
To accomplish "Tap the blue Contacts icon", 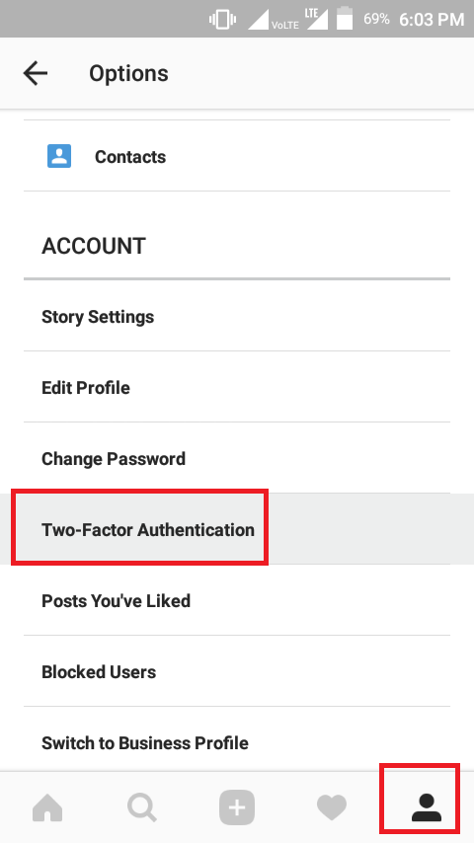I will [59, 156].
